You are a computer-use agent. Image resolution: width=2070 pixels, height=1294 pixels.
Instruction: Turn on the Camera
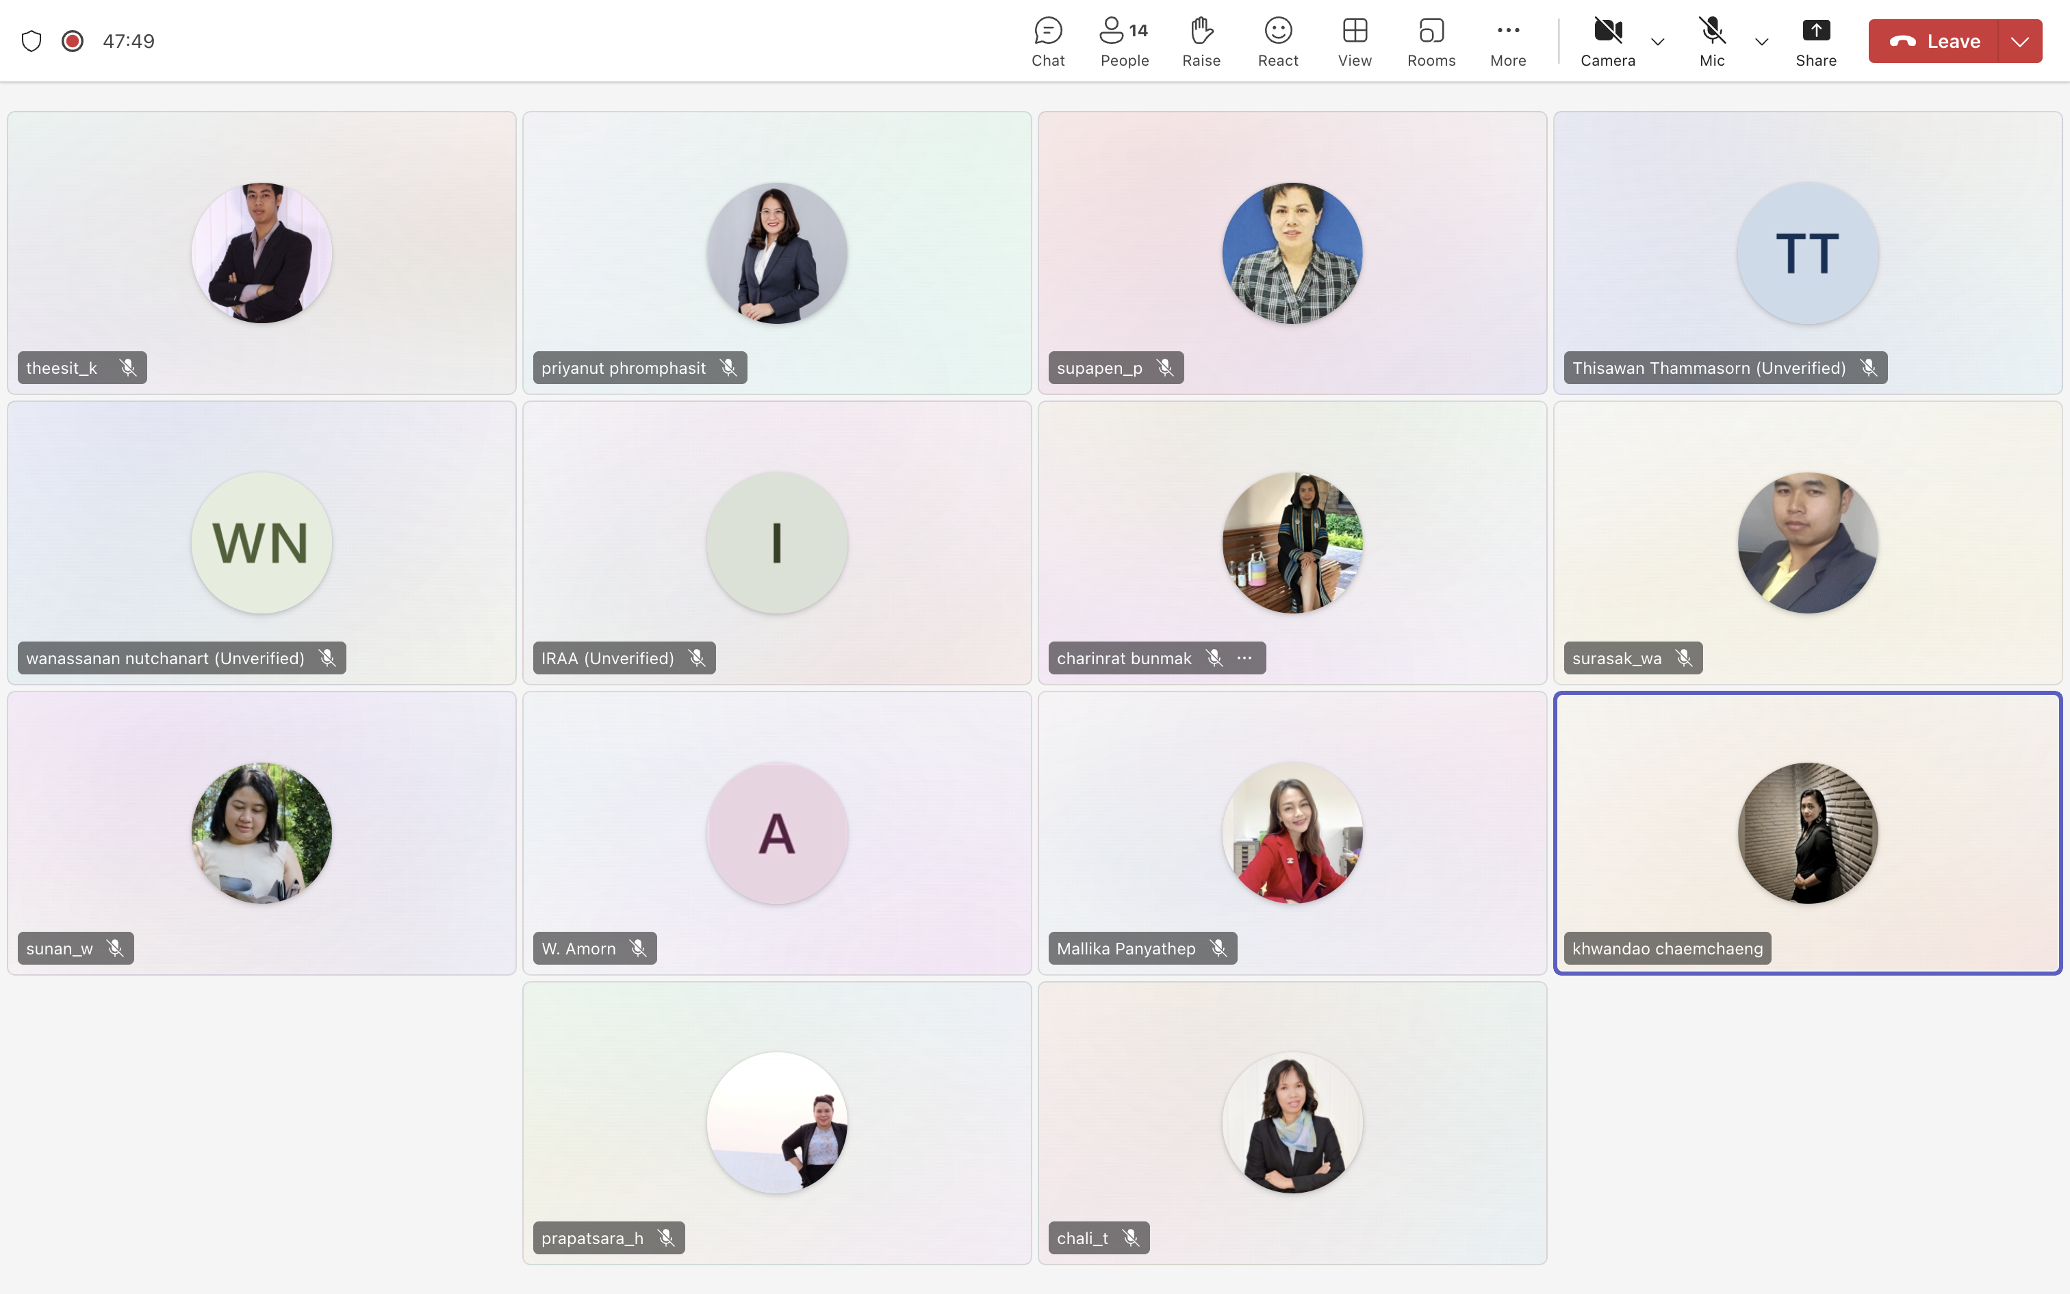pos(1607,41)
